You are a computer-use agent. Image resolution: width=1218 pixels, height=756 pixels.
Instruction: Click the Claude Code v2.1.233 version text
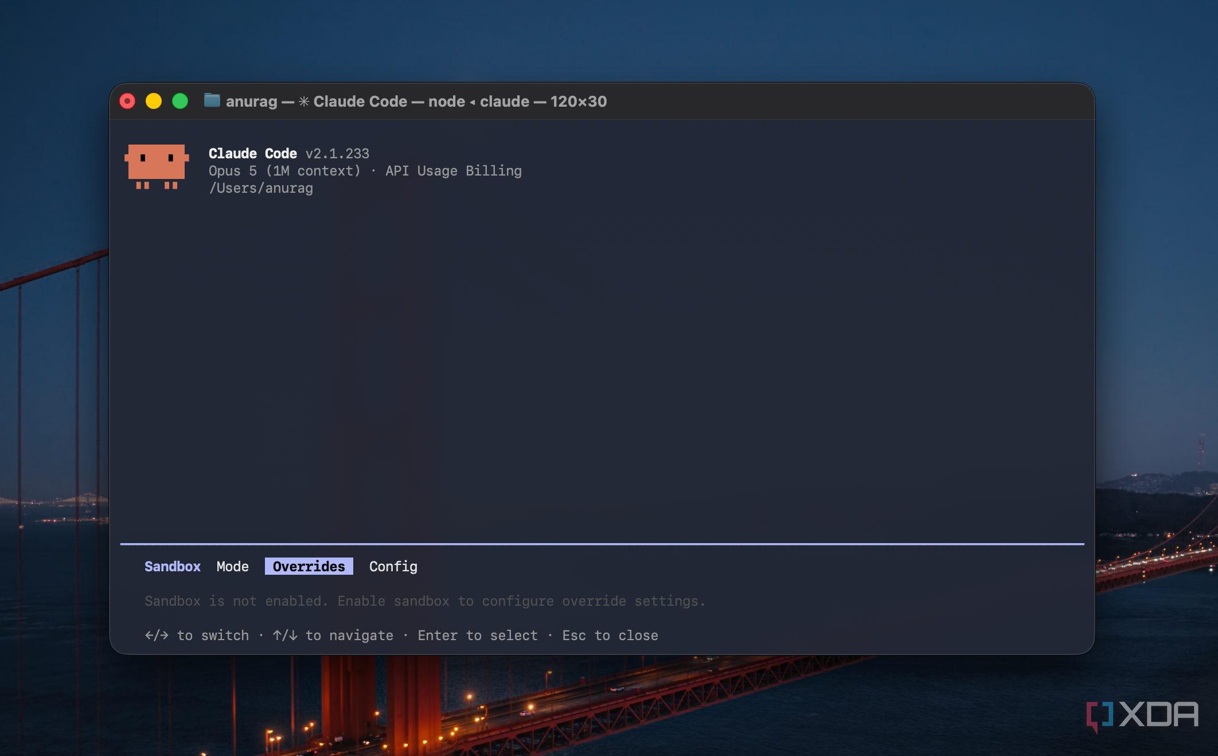tap(288, 154)
